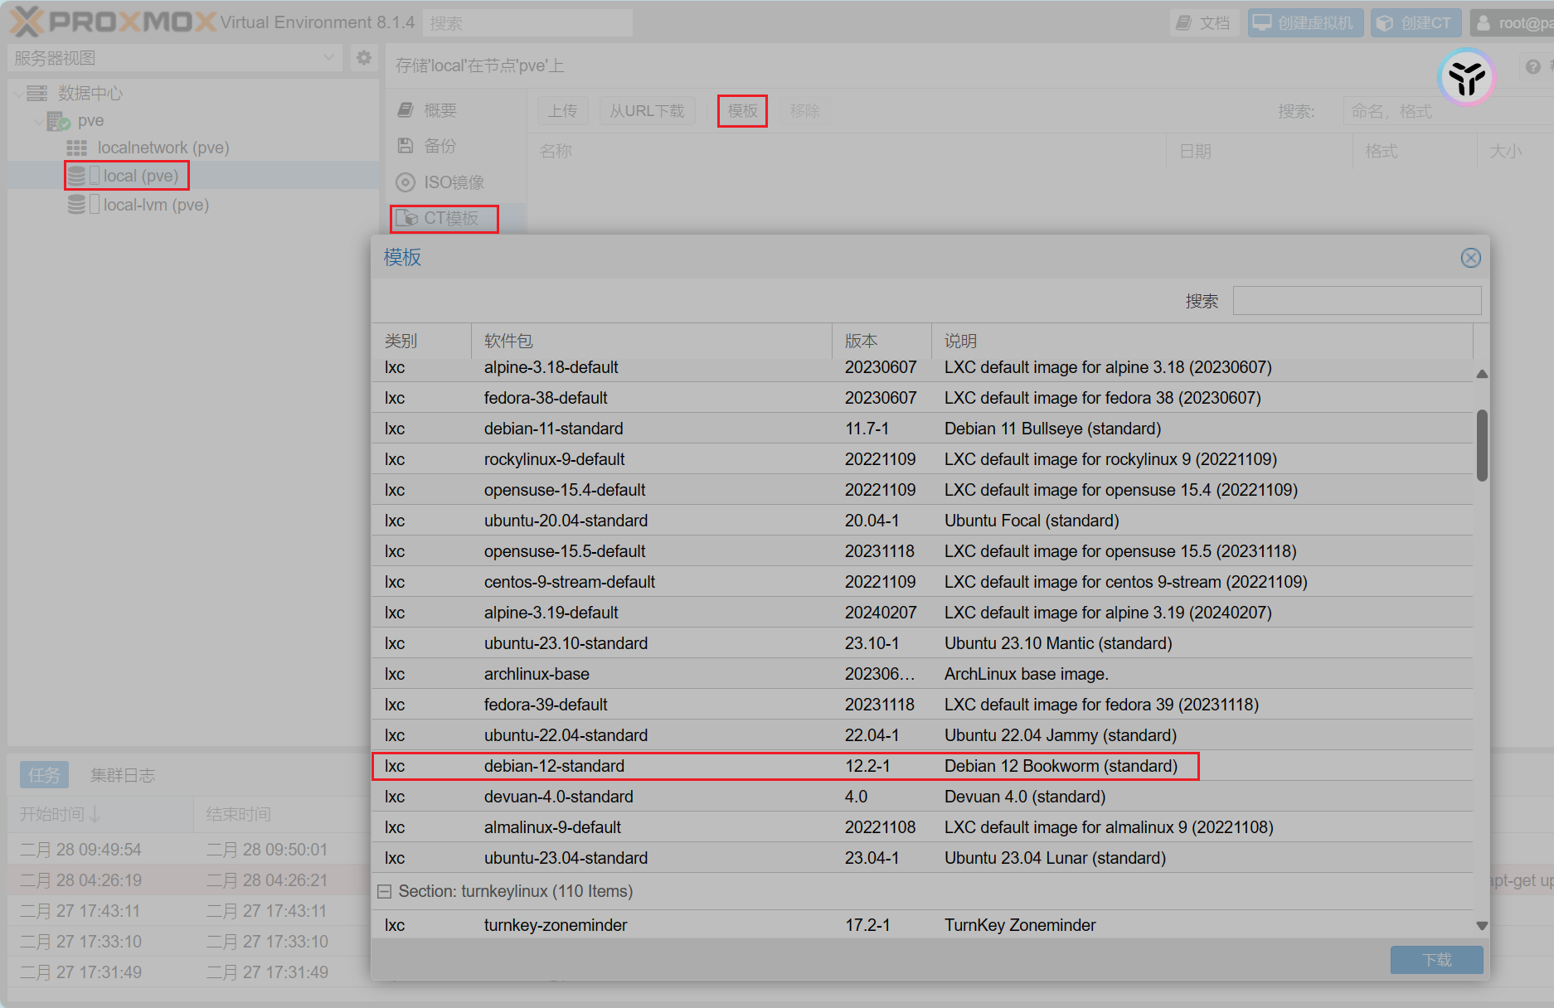The width and height of the screenshot is (1554, 1008).
Task: Focus the storage content search field
Action: [1448, 111]
